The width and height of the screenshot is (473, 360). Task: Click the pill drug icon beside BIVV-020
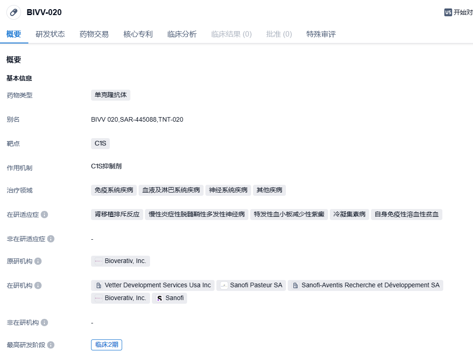click(14, 12)
